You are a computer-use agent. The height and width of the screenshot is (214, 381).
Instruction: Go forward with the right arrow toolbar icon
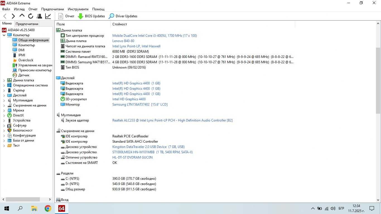pyautogui.click(x=13, y=16)
